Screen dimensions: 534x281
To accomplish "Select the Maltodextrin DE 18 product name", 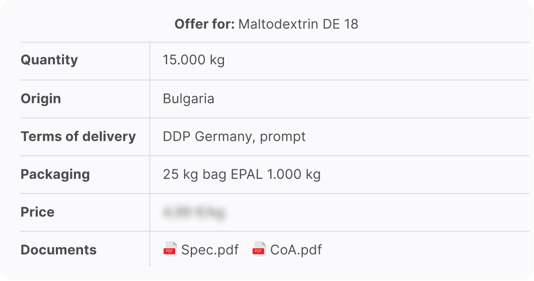I will (298, 24).
